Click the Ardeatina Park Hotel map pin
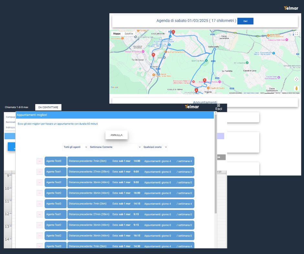 287,40
